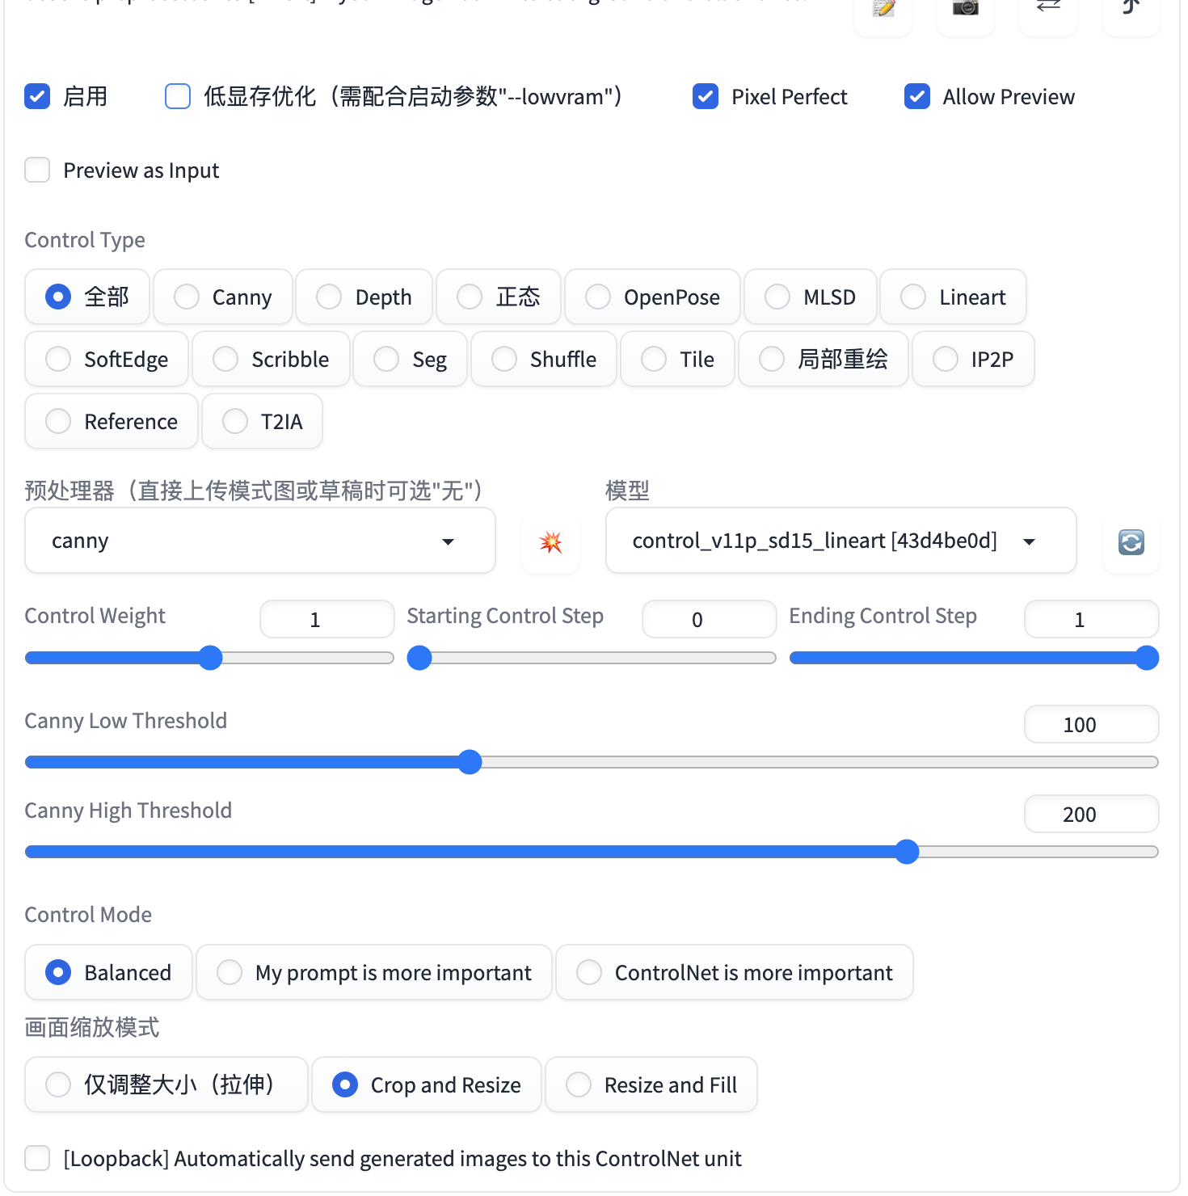1188x1196 pixels.
Task: Click the Control Weight number field
Action: (x=326, y=620)
